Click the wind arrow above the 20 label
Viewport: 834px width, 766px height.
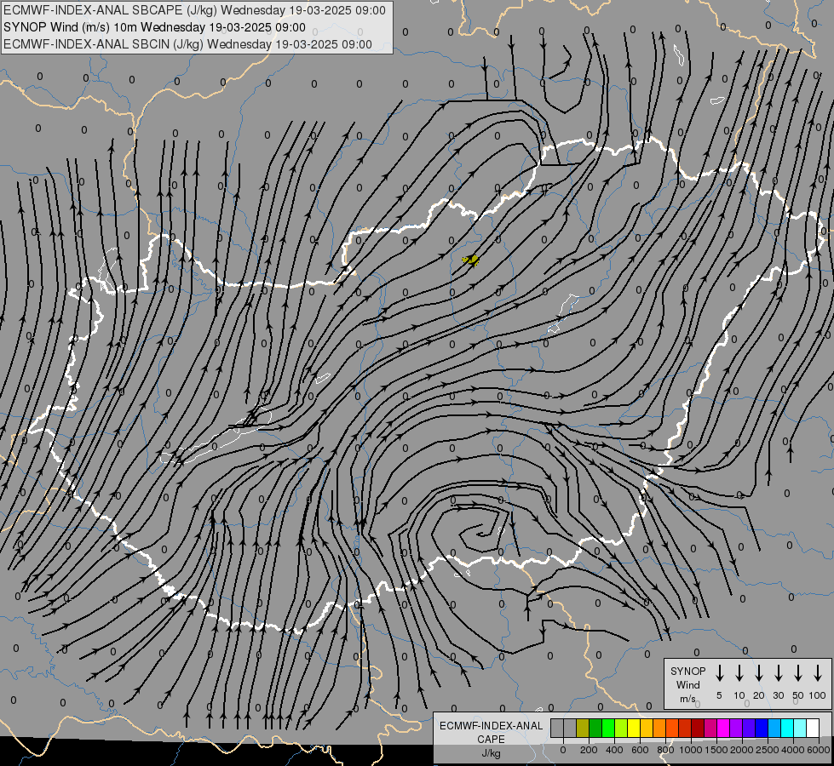759,673
